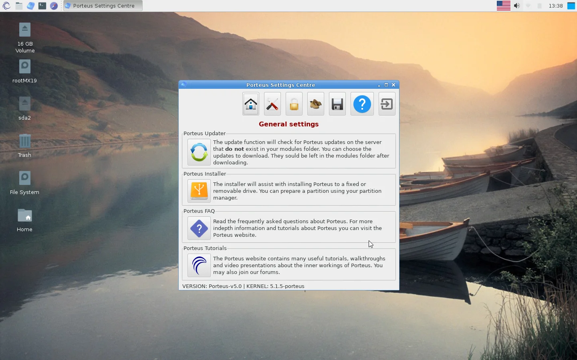The height and width of the screenshot is (360, 577).
Task: Open General settings via home icon
Action: (x=250, y=104)
